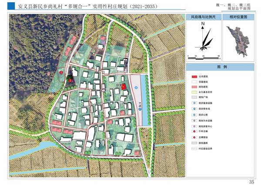
Task: Click the 图例 legend header
Action: coord(220,67)
